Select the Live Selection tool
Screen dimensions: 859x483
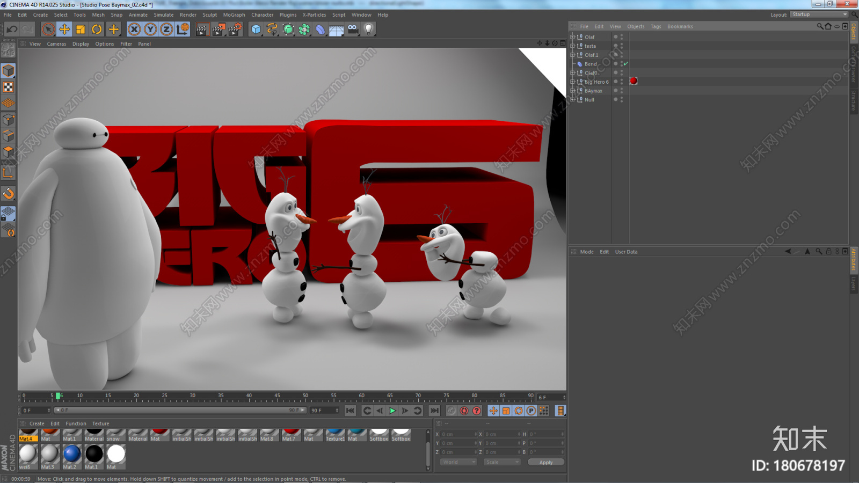click(x=48, y=29)
